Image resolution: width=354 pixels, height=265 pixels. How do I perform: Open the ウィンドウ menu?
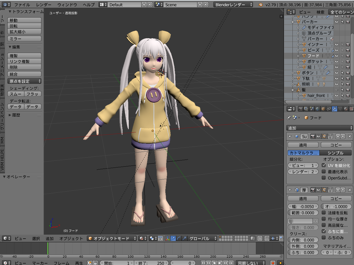tap(67, 5)
